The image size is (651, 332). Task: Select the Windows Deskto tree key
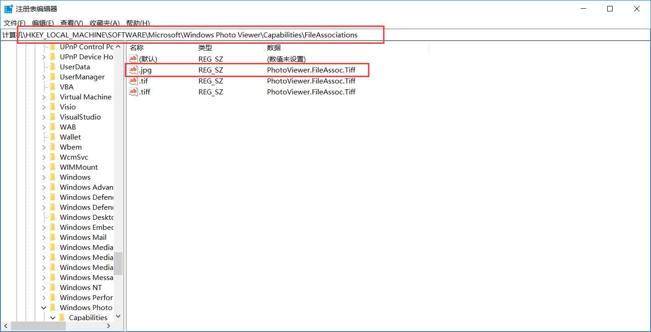click(x=86, y=217)
